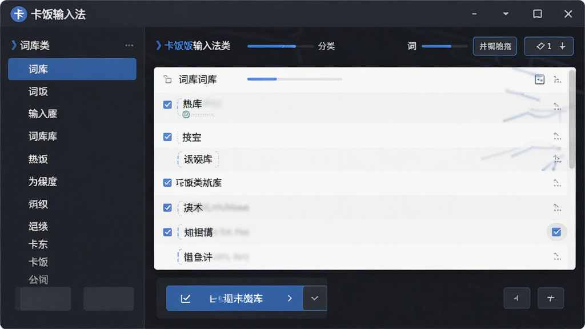Click the plus button at bottom right

(x=551, y=298)
